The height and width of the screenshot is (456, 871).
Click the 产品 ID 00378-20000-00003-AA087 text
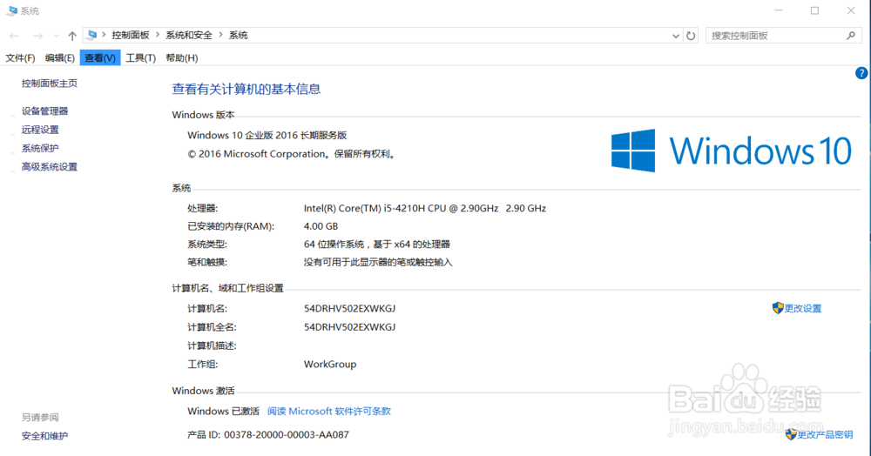point(268,435)
